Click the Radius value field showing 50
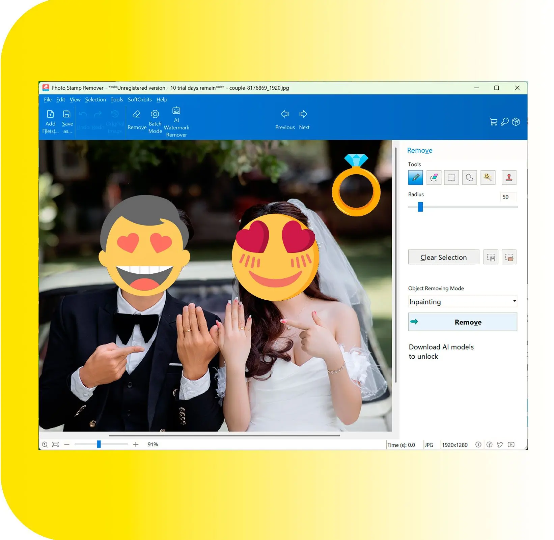The image size is (554, 540). click(508, 197)
